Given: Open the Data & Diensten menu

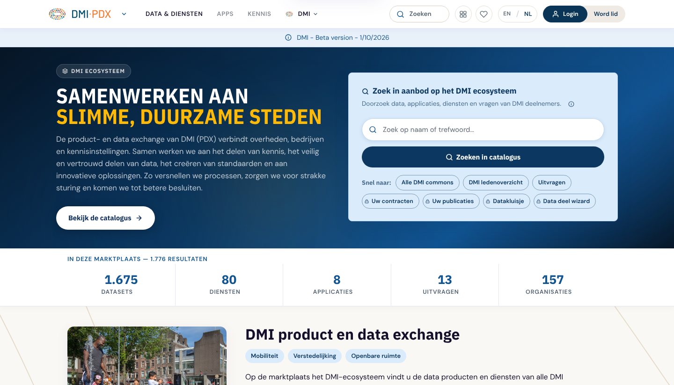Looking at the screenshot, I should coord(174,14).
